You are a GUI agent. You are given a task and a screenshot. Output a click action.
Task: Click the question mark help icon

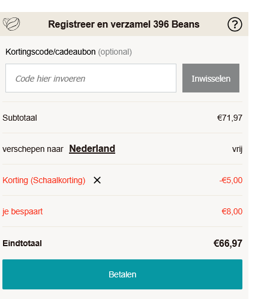pyautogui.click(x=235, y=25)
